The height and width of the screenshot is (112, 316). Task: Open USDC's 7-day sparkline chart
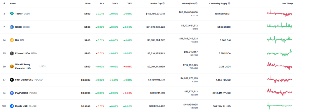279,26
